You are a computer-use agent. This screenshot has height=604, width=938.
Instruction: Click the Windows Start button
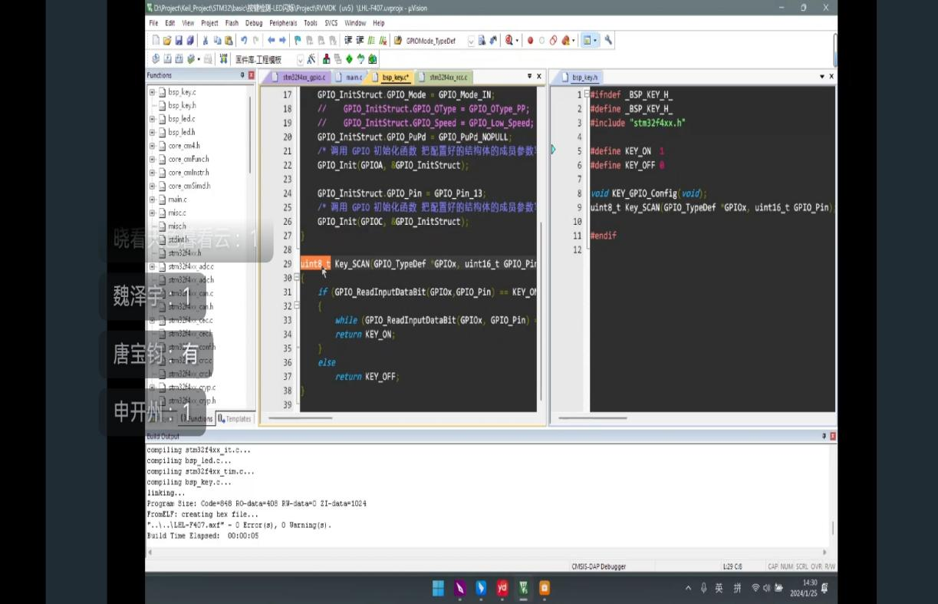pyautogui.click(x=438, y=589)
